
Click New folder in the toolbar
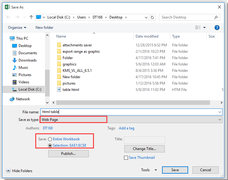click(44, 28)
